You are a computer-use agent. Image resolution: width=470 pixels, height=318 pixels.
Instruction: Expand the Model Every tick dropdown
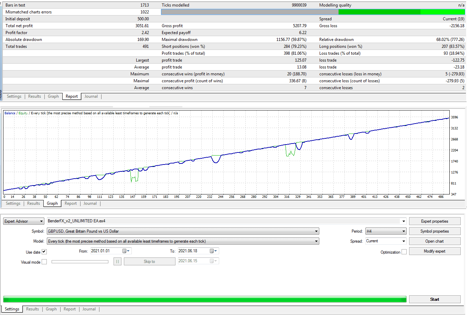[316, 241]
